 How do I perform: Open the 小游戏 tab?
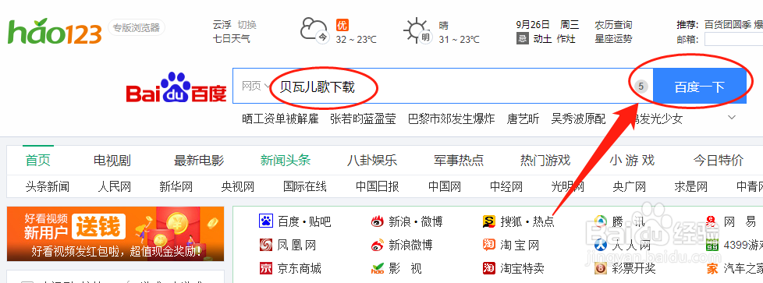click(x=632, y=160)
